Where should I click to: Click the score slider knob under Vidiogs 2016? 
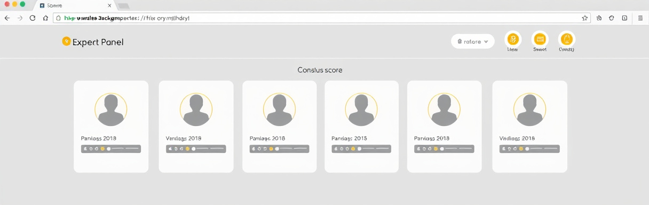pos(527,149)
